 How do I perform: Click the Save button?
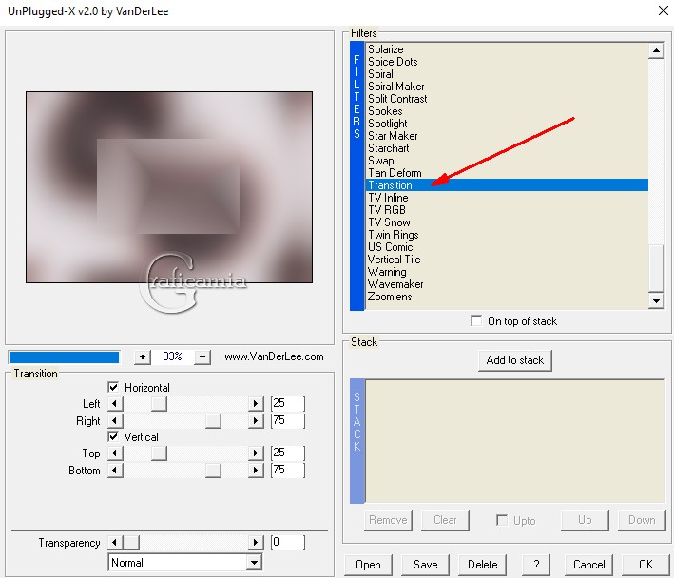click(x=425, y=565)
